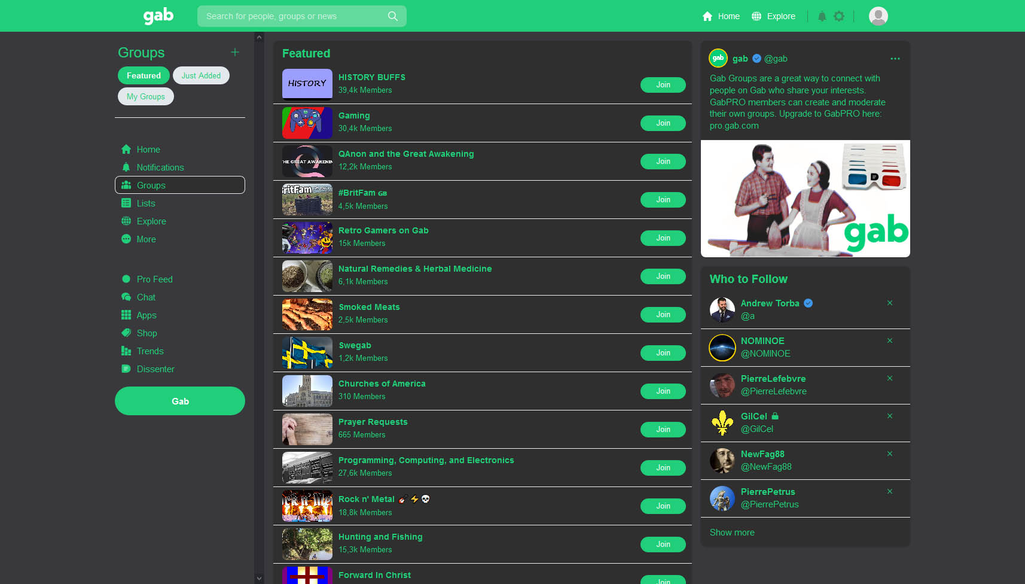Open three-dots menu on gab post
1025x584 pixels.
tap(895, 59)
